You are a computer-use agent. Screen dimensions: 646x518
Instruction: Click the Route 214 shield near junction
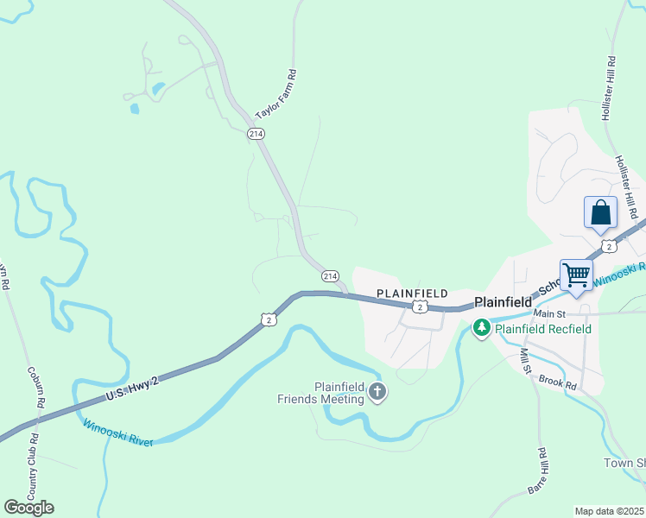pos(331,276)
